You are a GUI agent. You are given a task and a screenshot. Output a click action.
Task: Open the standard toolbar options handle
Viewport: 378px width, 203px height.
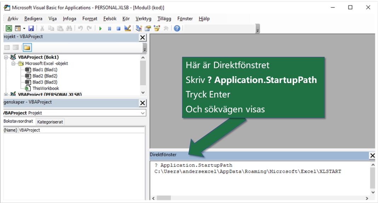pos(258,29)
